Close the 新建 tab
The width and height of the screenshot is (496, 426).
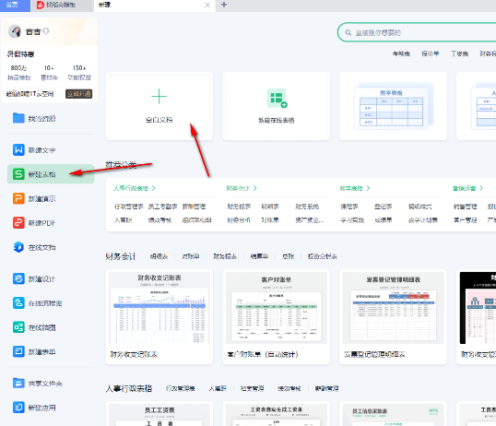207,5
